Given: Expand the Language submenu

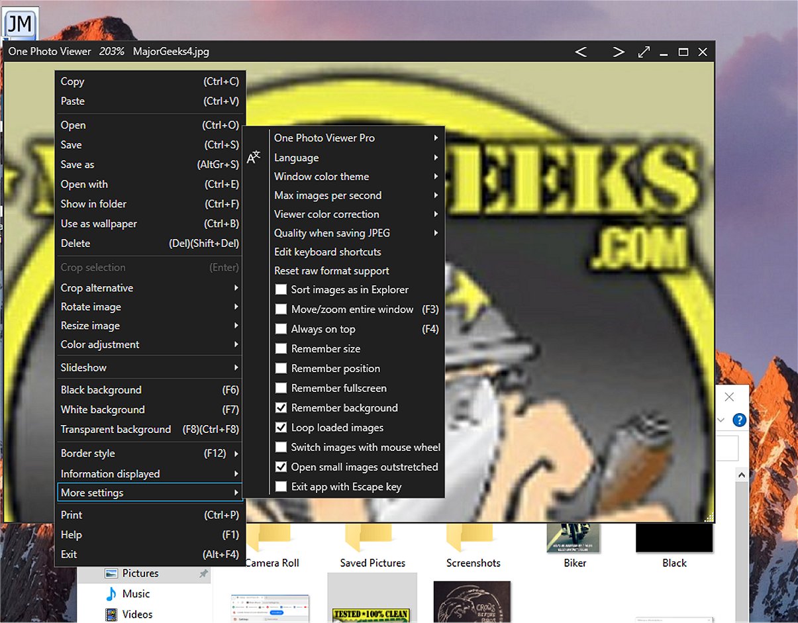Looking at the screenshot, I should coord(356,158).
